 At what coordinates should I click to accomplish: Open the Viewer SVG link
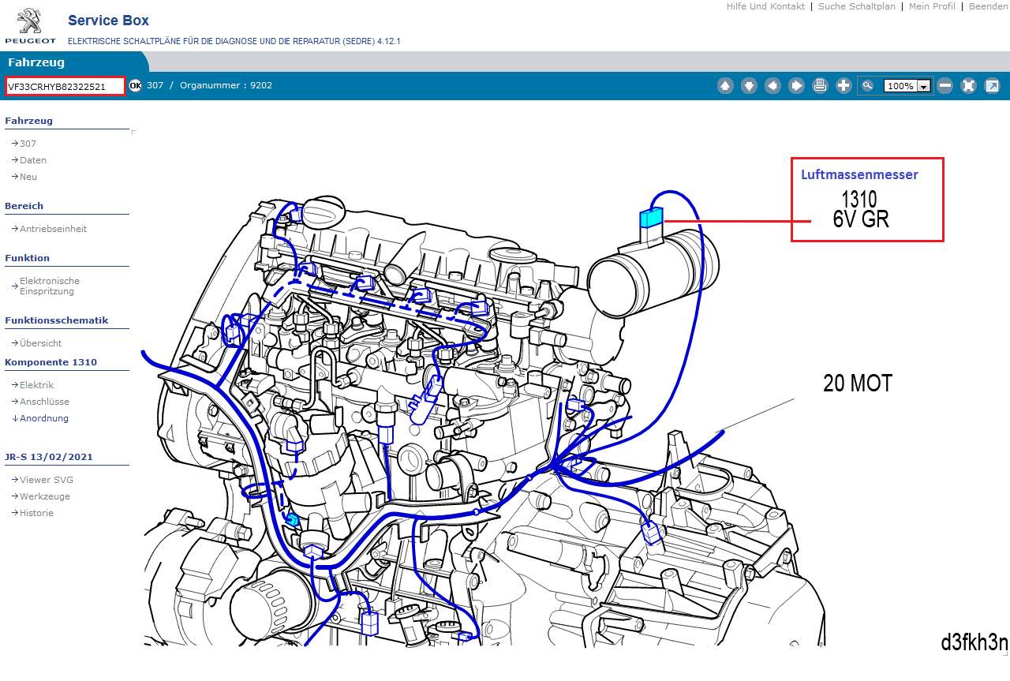point(46,480)
